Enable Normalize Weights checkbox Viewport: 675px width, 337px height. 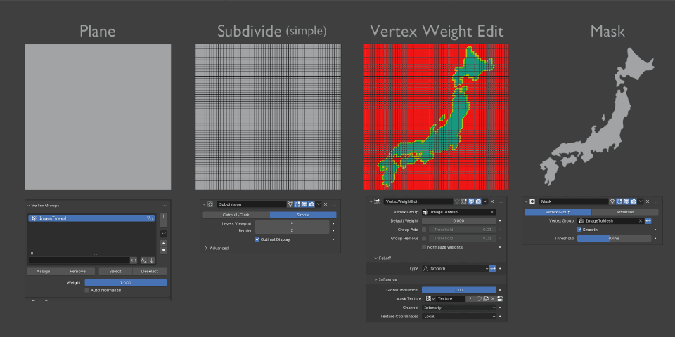424,247
